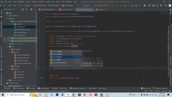Open the VCS menu

(63, 2)
